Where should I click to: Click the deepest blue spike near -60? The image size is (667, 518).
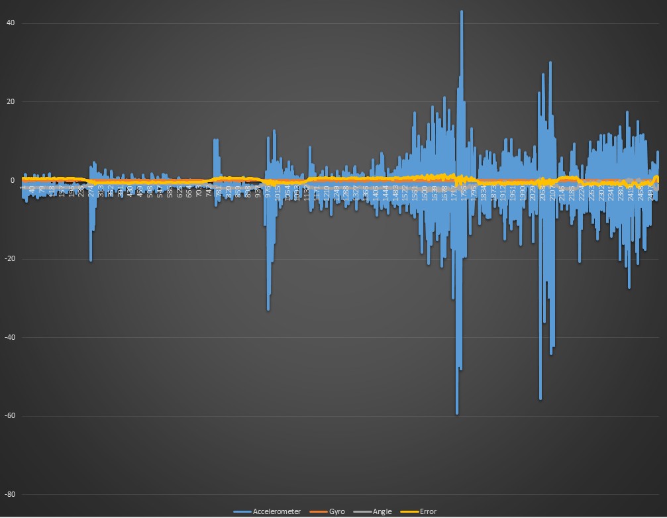point(457,411)
